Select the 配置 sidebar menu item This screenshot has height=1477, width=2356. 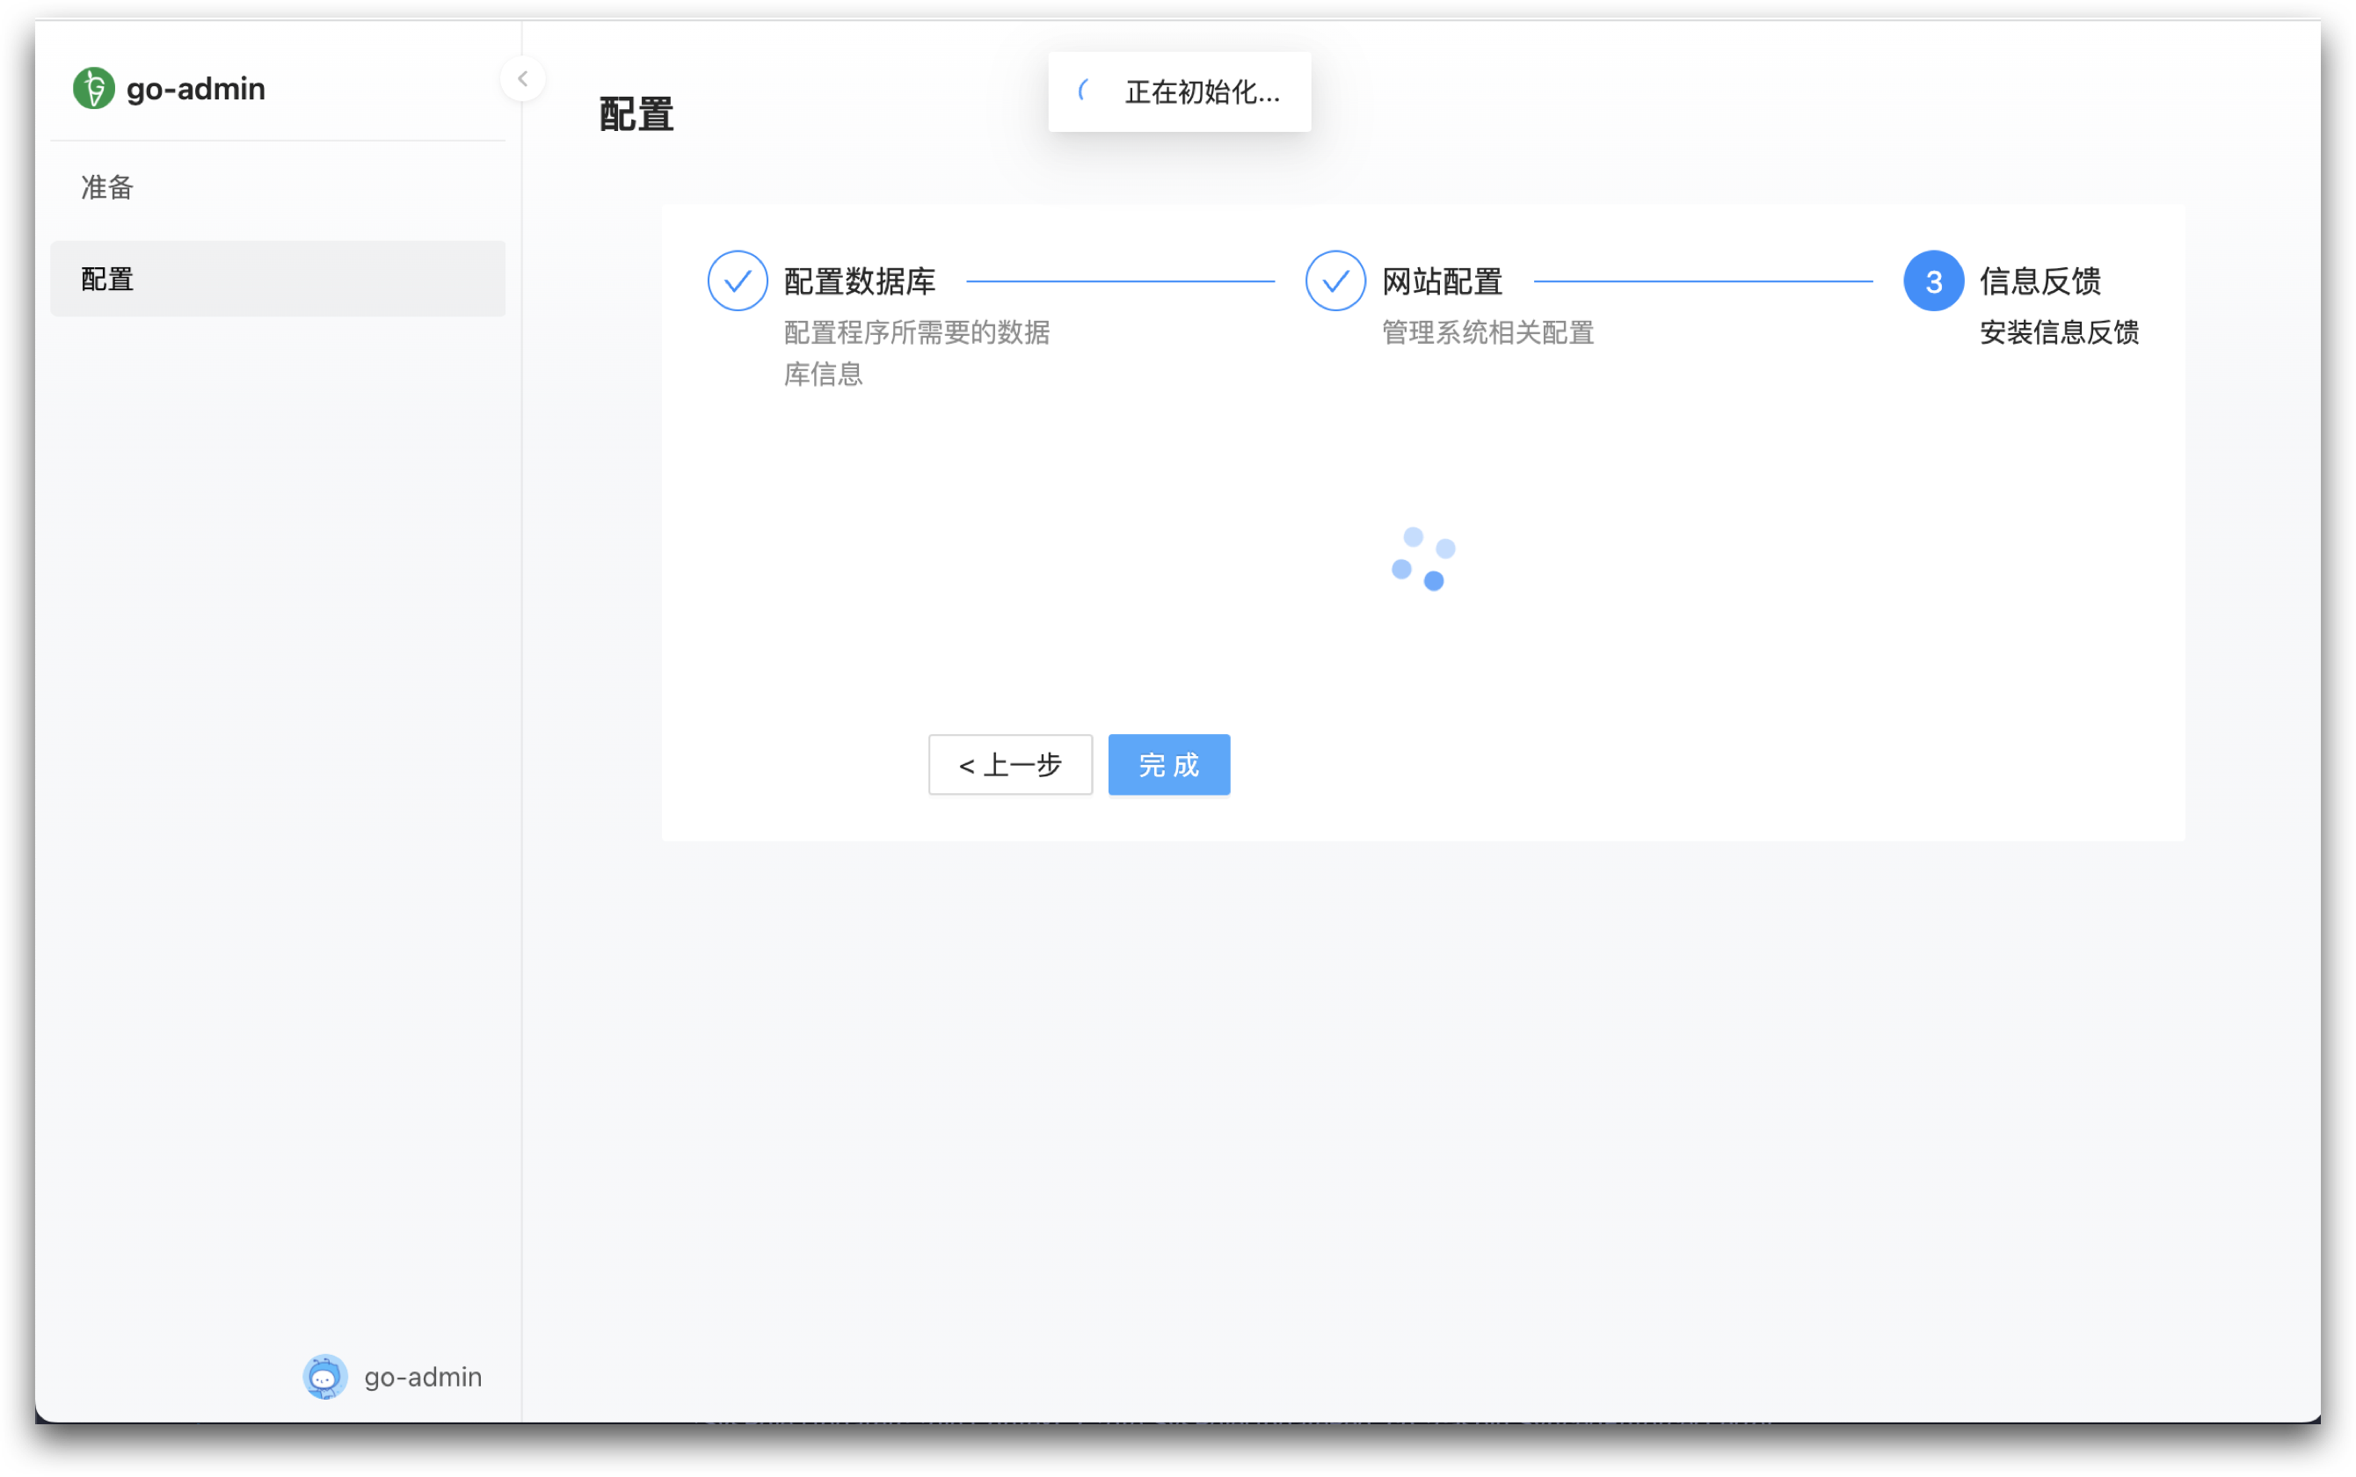(278, 280)
